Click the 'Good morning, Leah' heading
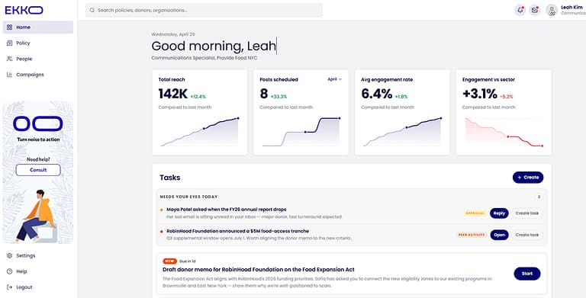 pyautogui.click(x=214, y=46)
